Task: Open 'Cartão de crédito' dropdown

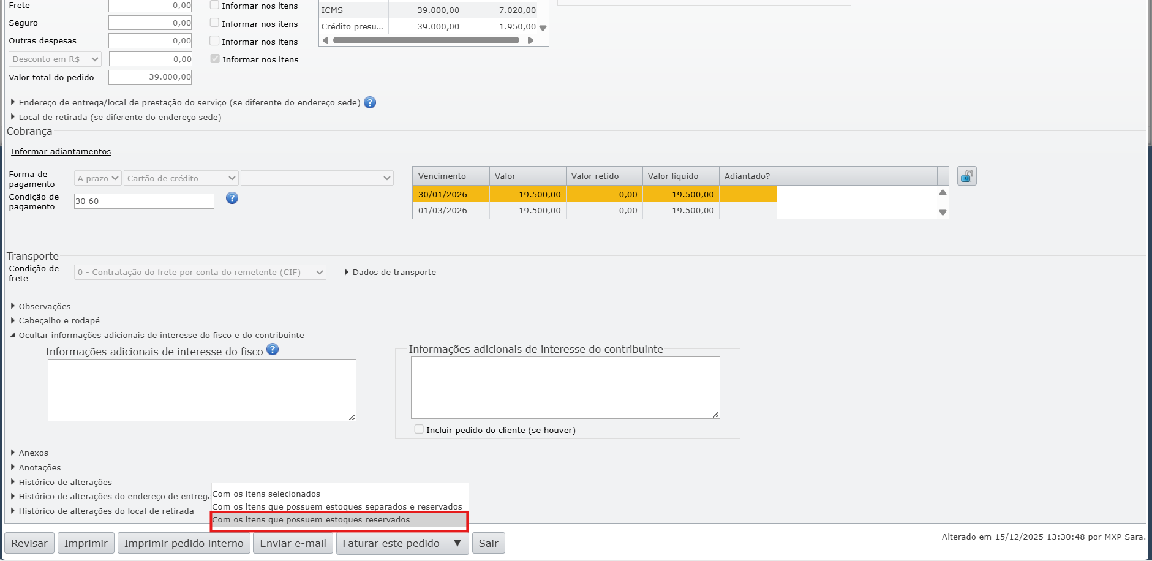Action: click(181, 178)
